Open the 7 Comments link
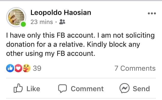 135,68
